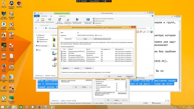The image size is (194, 109).
Task: Select Users (Пользователи) permission entry row
Action: pyautogui.click(x=97, y=57)
